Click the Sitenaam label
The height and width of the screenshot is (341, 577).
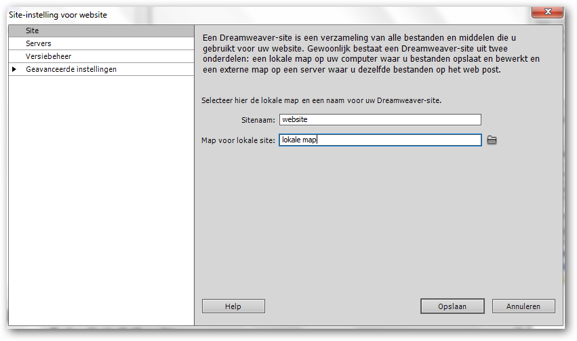pyautogui.click(x=258, y=120)
